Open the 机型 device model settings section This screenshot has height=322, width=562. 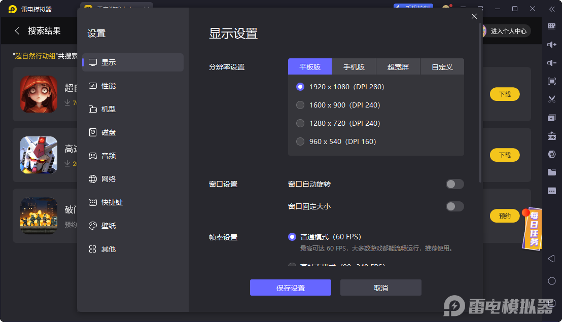point(133,109)
